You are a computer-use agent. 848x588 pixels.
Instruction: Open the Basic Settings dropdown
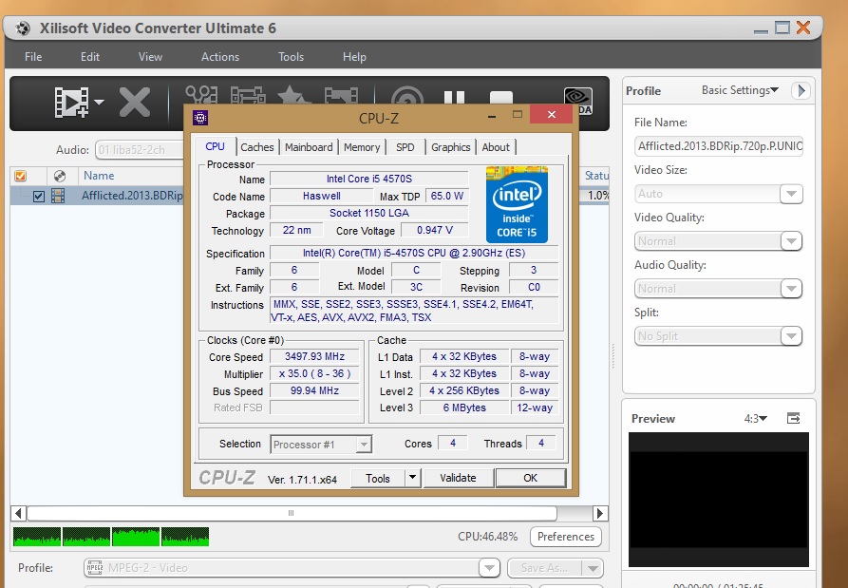pos(740,90)
